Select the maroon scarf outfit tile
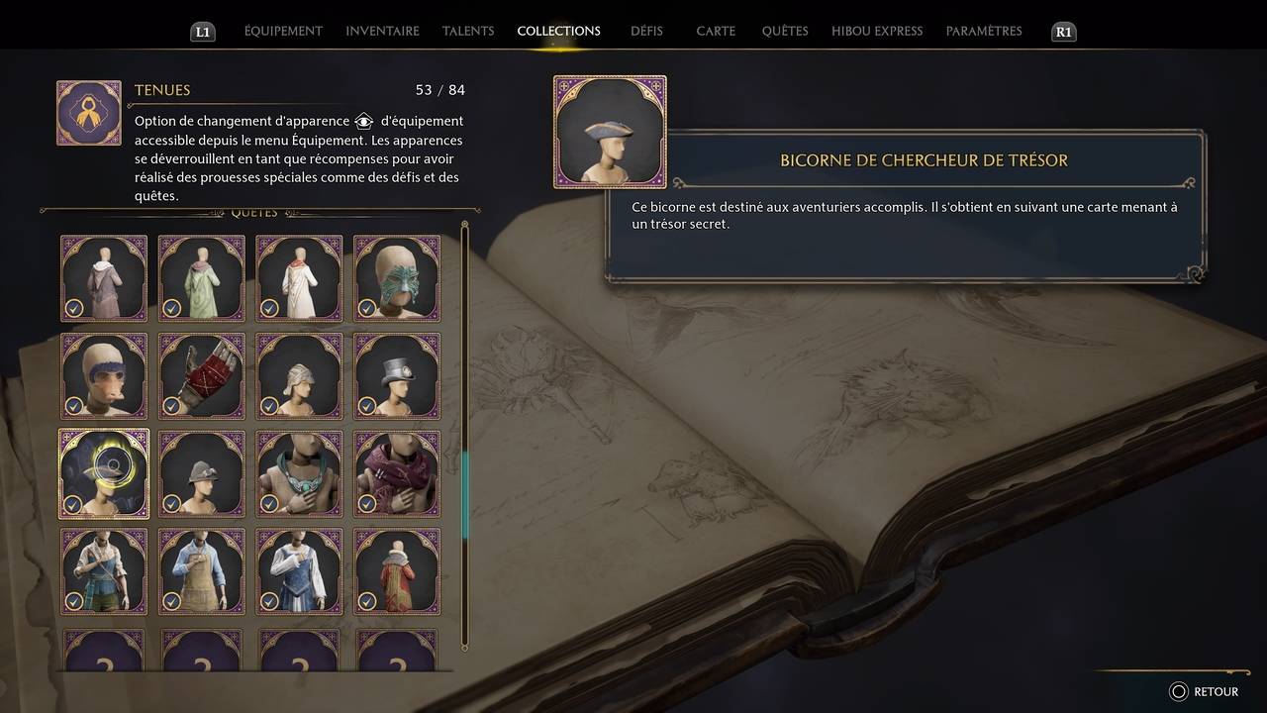This screenshot has height=713, width=1267. 397,473
